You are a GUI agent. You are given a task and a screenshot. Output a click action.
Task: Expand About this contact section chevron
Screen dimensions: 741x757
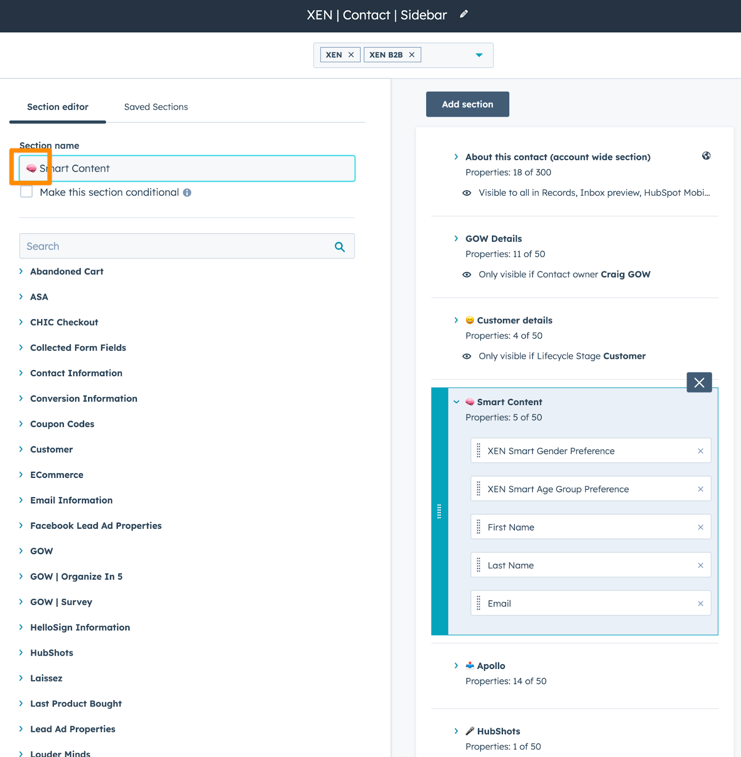456,157
